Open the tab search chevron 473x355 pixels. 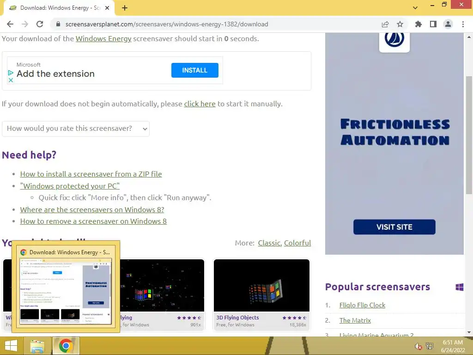pos(415,8)
